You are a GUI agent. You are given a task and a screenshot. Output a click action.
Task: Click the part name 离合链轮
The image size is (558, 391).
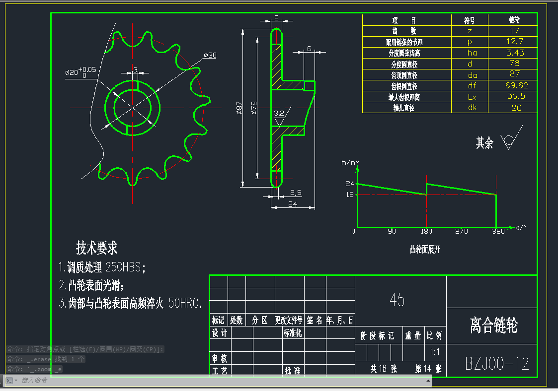pos(493,325)
